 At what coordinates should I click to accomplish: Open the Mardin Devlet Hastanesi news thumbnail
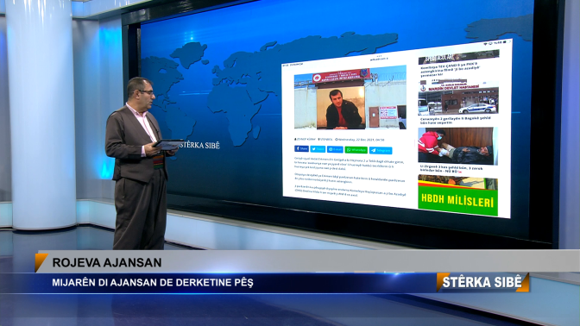tap(458, 98)
